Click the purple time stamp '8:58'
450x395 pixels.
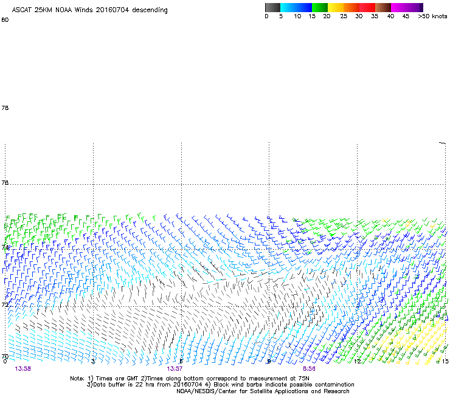pyautogui.click(x=309, y=369)
